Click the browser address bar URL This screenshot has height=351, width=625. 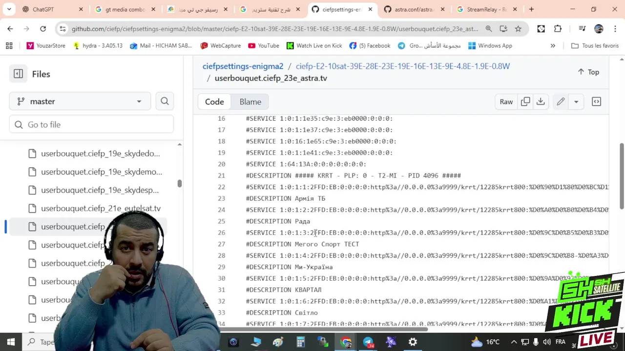point(275,29)
